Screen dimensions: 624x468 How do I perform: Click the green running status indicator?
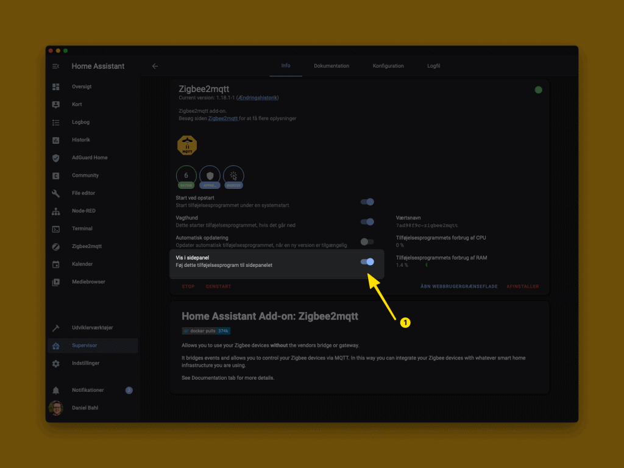click(538, 90)
